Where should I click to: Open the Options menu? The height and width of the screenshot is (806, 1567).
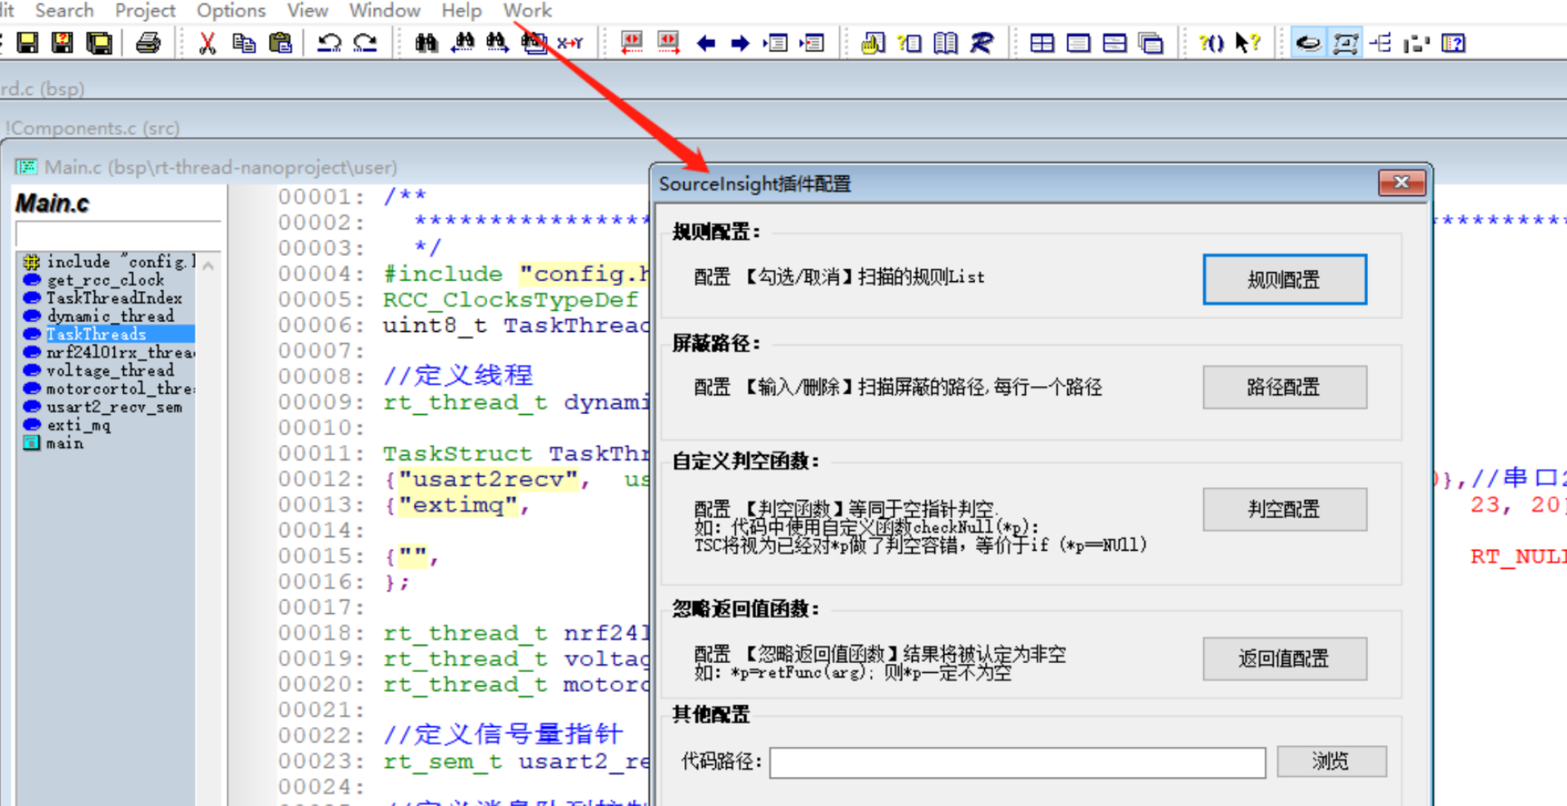231,11
